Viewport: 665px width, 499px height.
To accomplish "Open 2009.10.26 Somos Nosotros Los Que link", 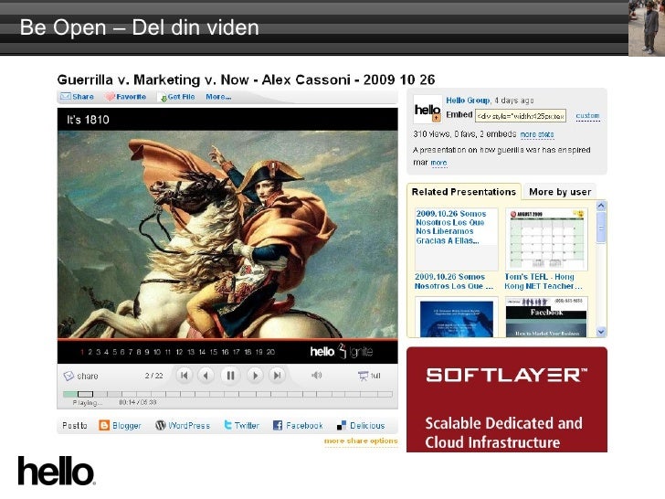I will pos(453,281).
